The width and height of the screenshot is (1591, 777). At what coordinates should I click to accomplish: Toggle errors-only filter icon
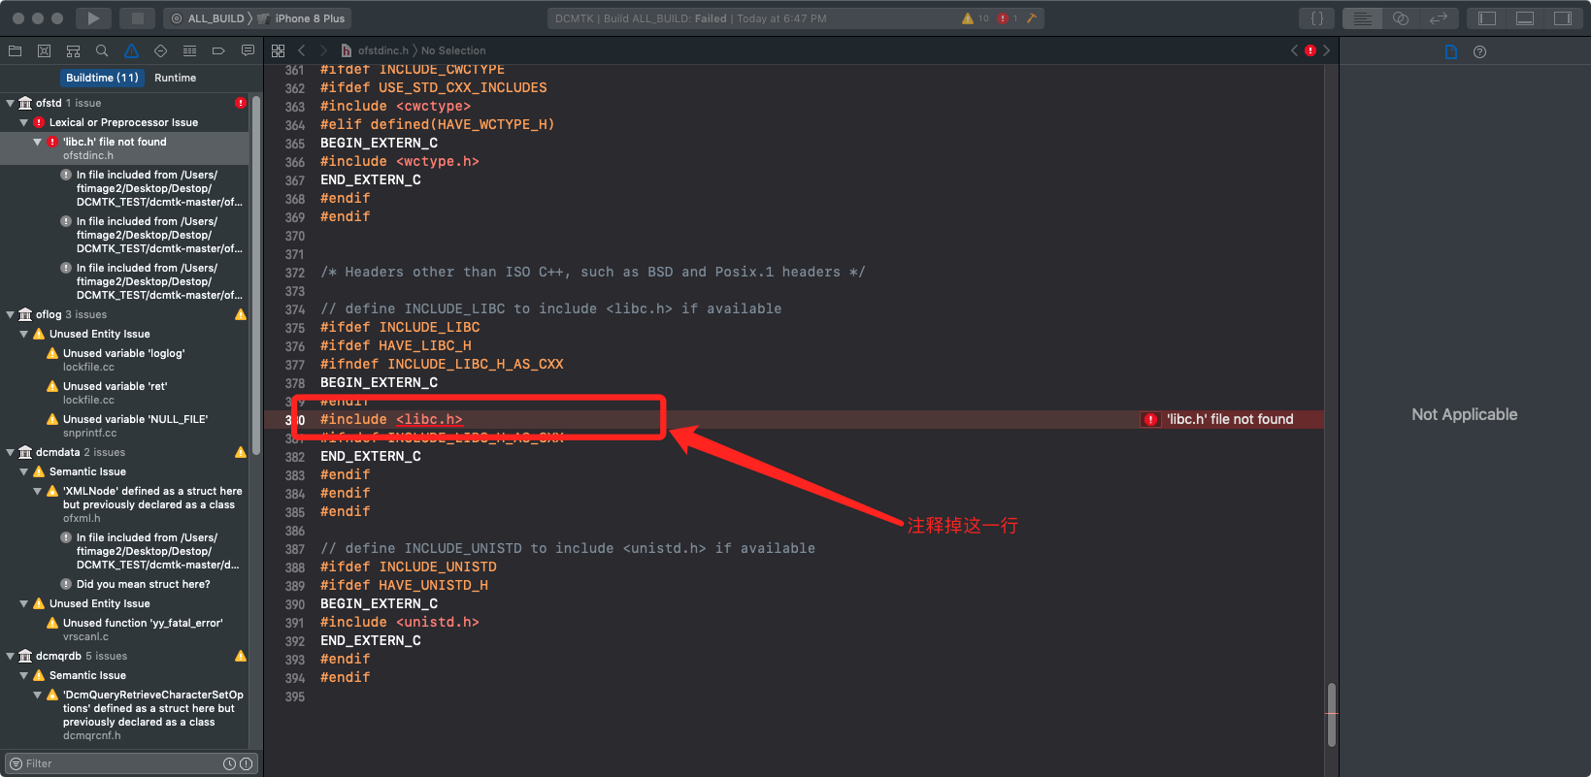click(x=246, y=764)
